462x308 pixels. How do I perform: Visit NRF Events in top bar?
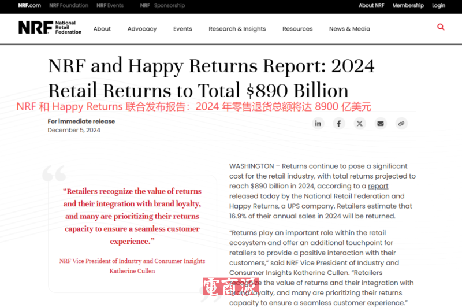(x=110, y=5)
